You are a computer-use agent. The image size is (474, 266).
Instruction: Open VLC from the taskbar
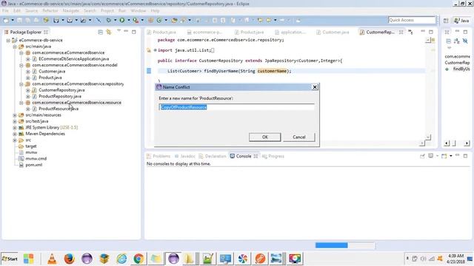52,259
